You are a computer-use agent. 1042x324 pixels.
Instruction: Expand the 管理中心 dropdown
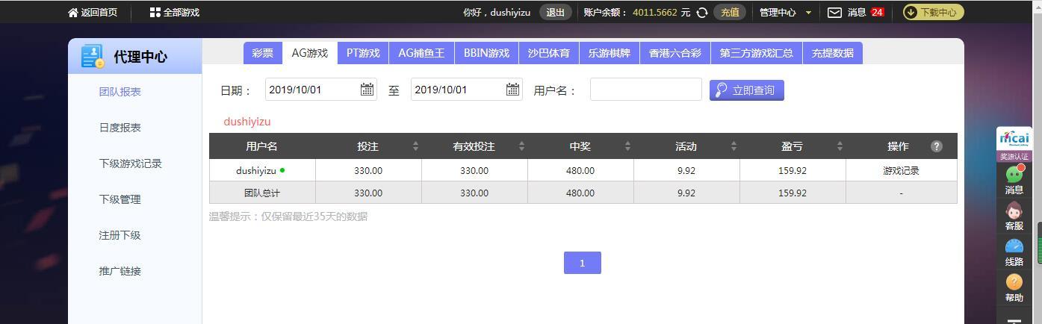tap(785, 13)
